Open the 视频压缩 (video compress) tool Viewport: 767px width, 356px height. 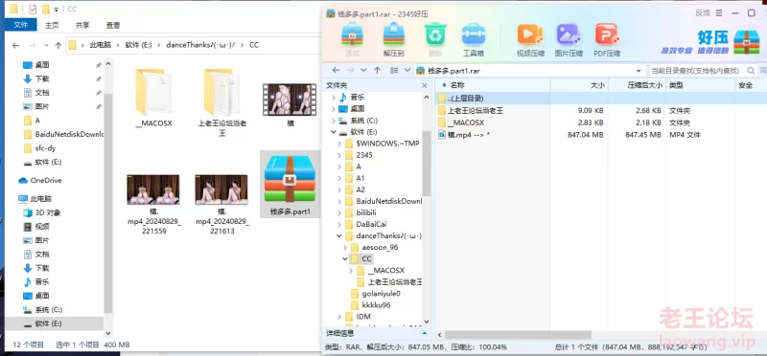coord(530,40)
